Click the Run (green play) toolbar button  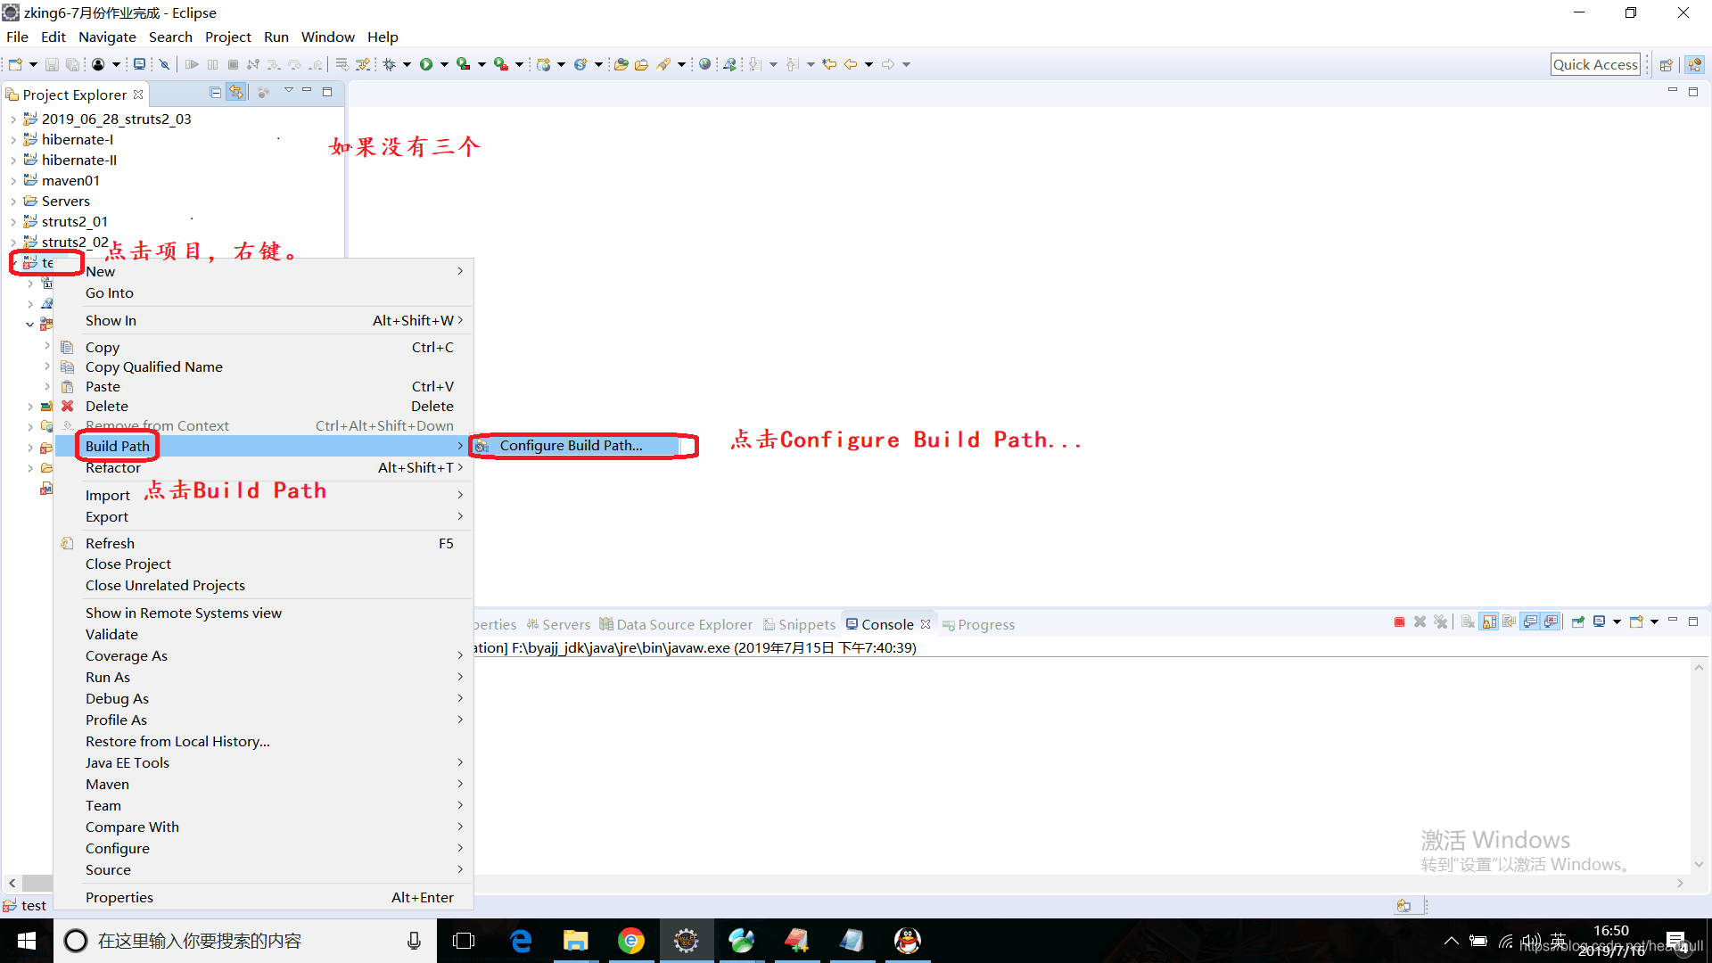click(426, 64)
